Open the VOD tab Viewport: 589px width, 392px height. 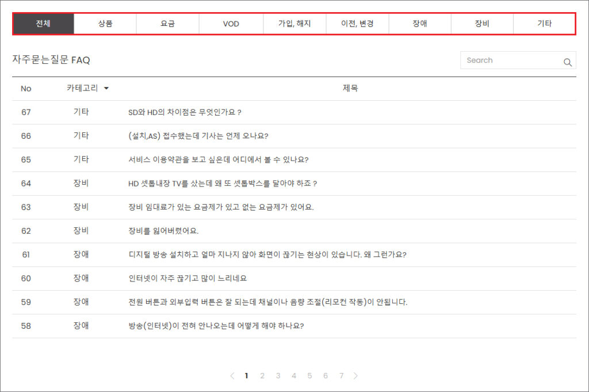point(231,24)
